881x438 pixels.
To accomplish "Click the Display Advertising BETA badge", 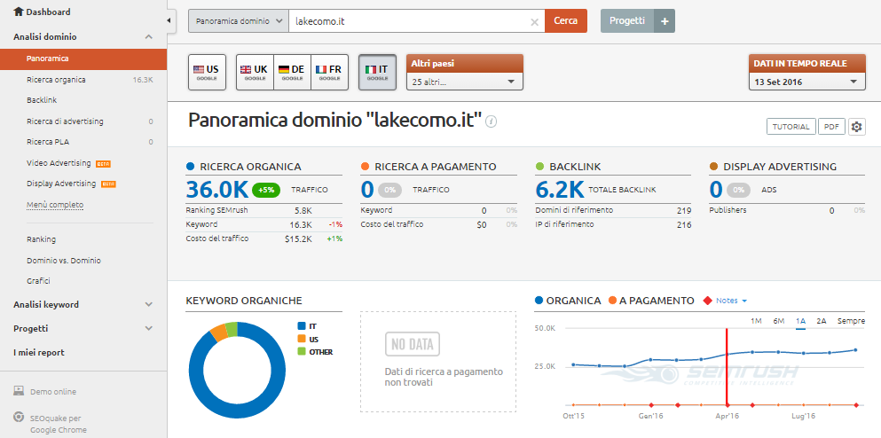I will [x=108, y=184].
